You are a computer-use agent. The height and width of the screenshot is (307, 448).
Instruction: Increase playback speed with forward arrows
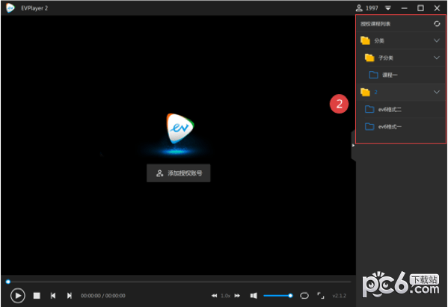tap(237, 296)
